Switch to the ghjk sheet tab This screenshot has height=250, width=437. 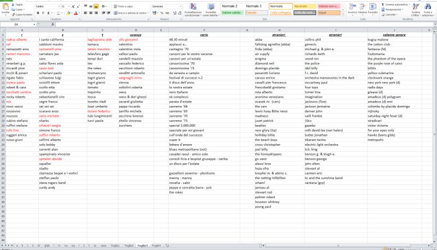click(x=47, y=246)
